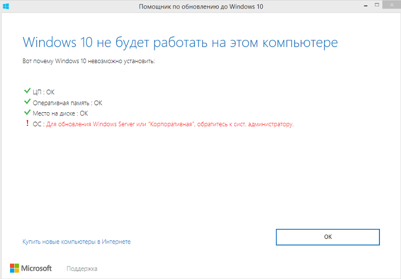
Task: Close the upgrade assistant window
Action: tap(391, 5)
